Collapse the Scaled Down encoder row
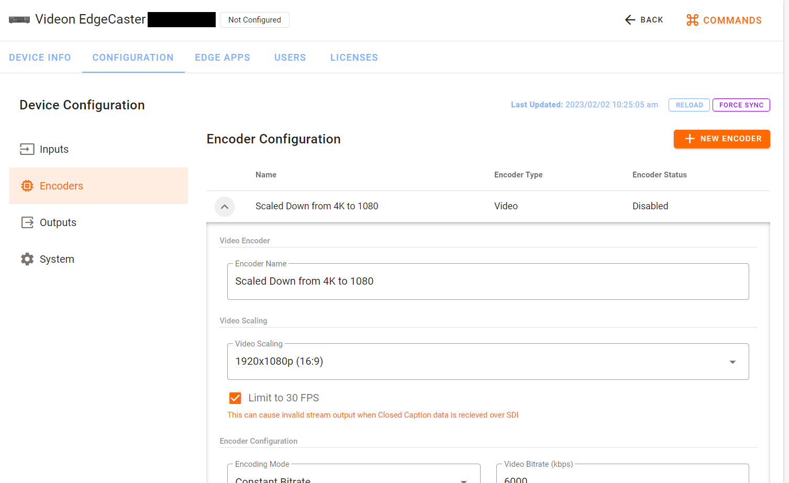 point(225,207)
